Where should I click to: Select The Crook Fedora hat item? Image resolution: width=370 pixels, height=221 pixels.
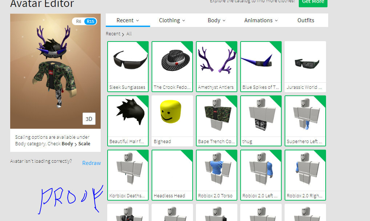pyautogui.click(x=172, y=67)
